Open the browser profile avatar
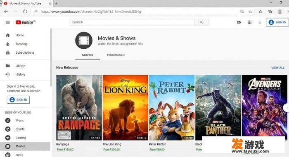This screenshot has width=289, height=157. click(280, 12)
